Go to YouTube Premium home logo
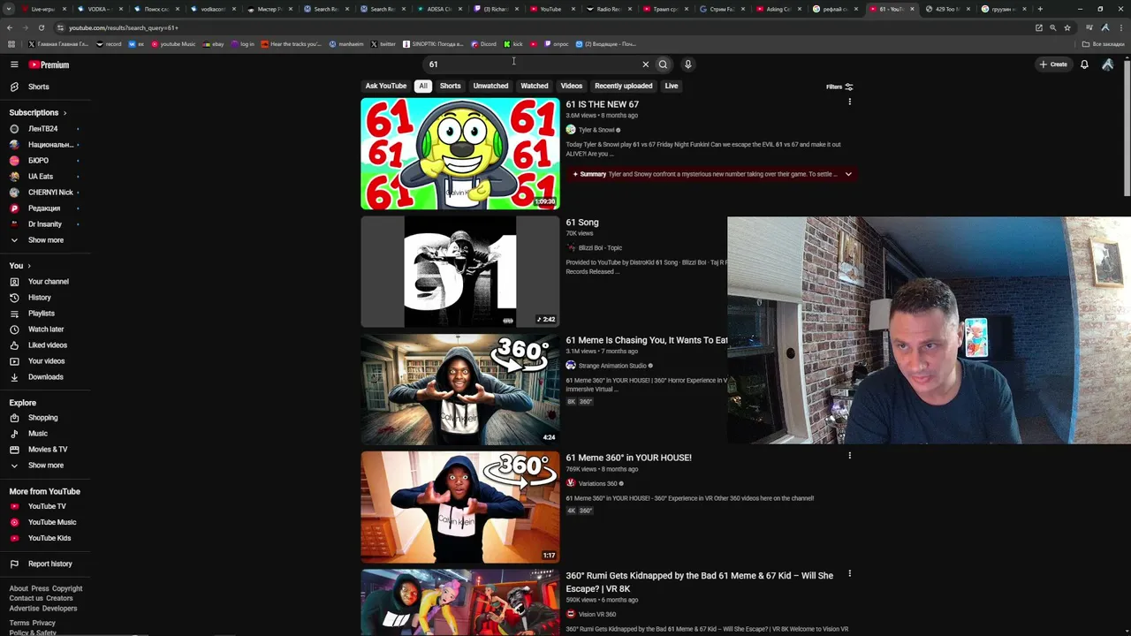The height and width of the screenshot is (636, 1131). [49, 64]
